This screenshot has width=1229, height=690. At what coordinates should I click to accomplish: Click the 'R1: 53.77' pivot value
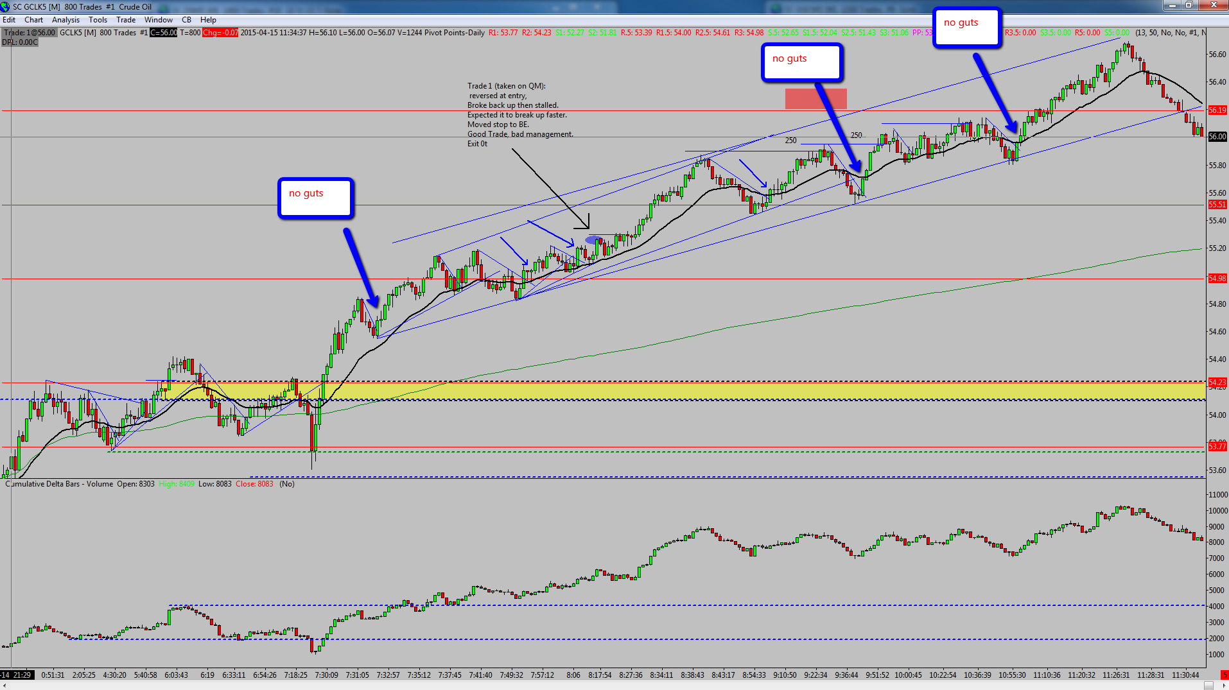[503, 33]
